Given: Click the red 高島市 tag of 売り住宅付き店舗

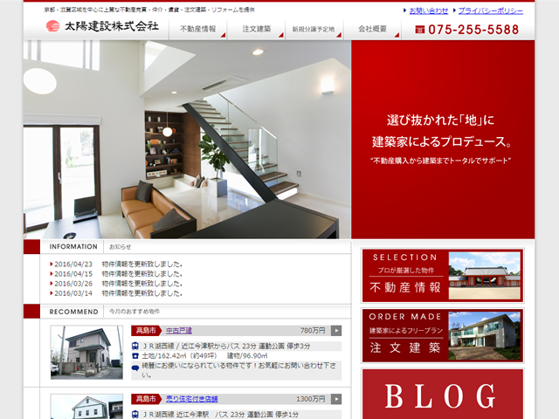Looking at the screenshot, I should click(x=145, y=399).
